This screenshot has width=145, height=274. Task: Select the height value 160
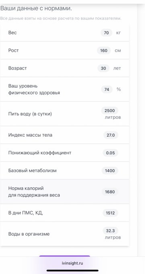coord(104,50)
